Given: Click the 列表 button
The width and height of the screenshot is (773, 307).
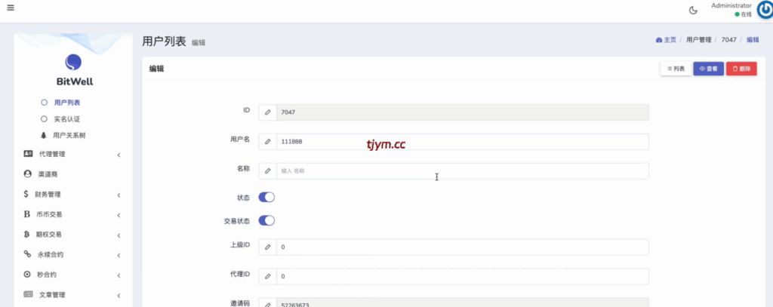Looking at the screenshot, I should [676, 69].
